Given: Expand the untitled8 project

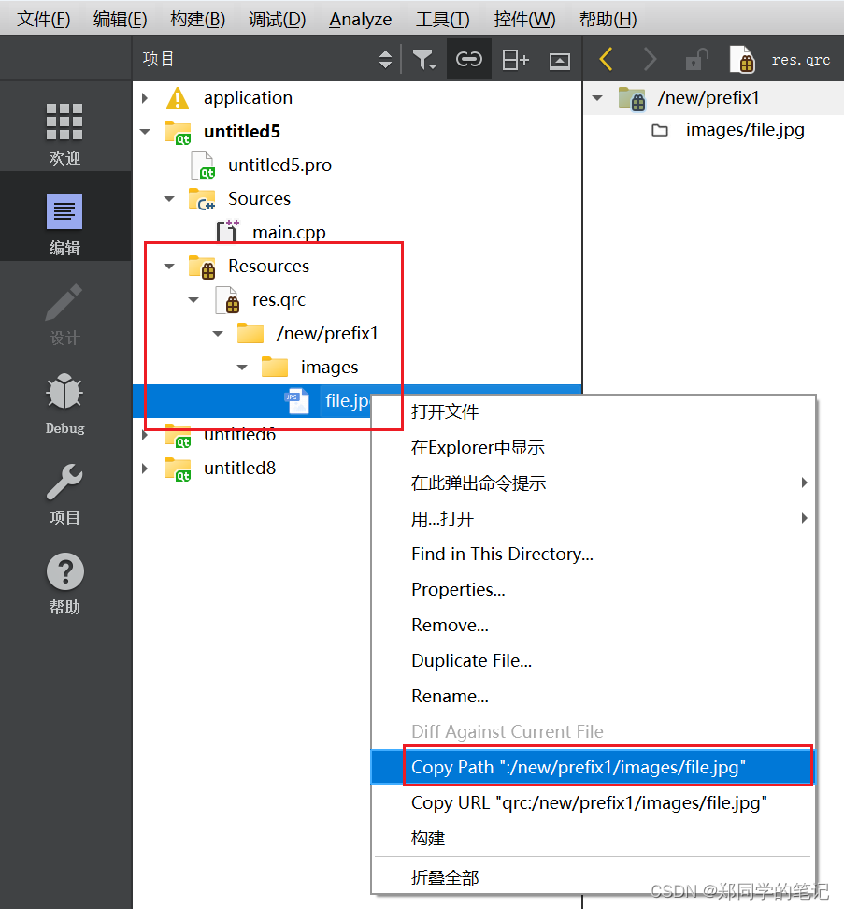Looking at the screenshot, I should click(x=147, y=468).
